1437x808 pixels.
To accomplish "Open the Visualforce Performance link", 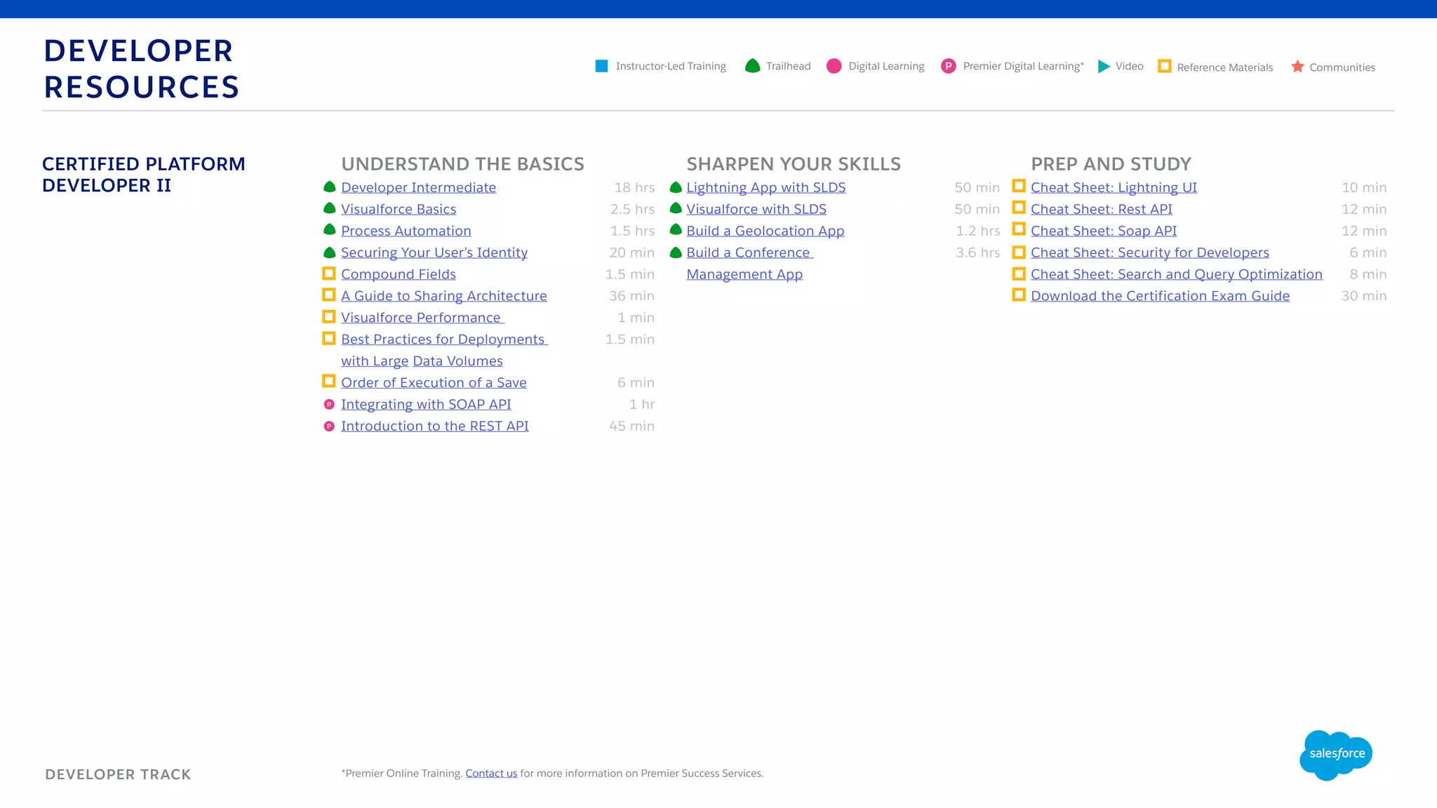I will tap(422, 318).
